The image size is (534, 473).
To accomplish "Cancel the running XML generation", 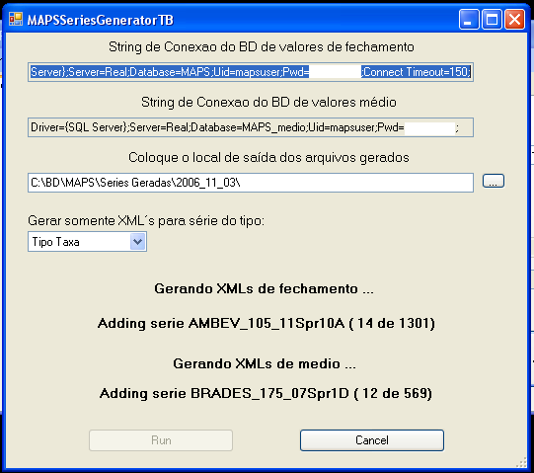I will [x=372, y=440].
